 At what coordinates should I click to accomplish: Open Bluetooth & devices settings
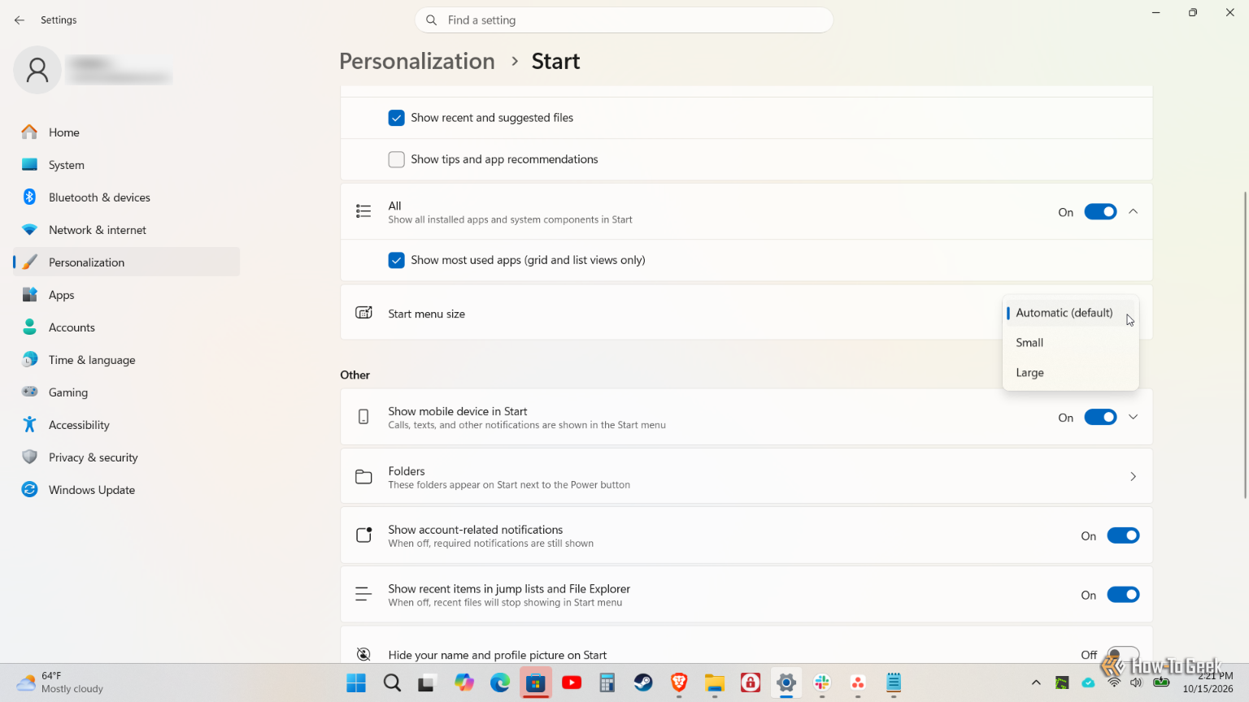click(x=127, y=197)
